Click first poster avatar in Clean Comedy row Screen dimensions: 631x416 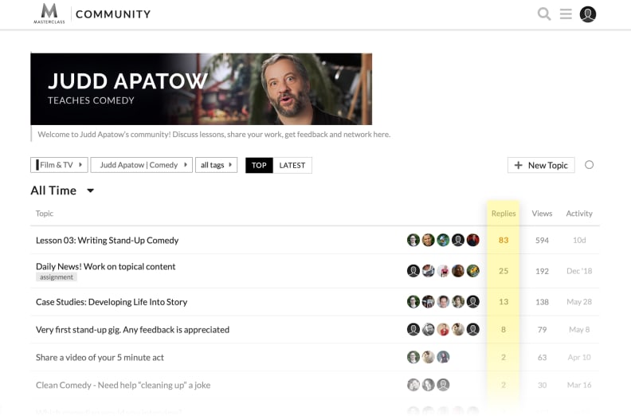coord(413,385)
